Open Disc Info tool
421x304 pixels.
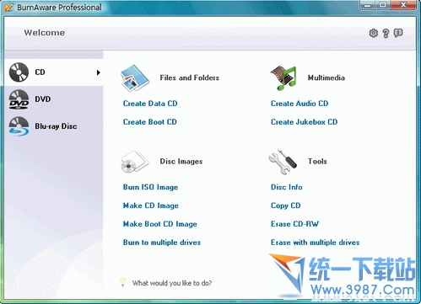[x=287, y=187]
